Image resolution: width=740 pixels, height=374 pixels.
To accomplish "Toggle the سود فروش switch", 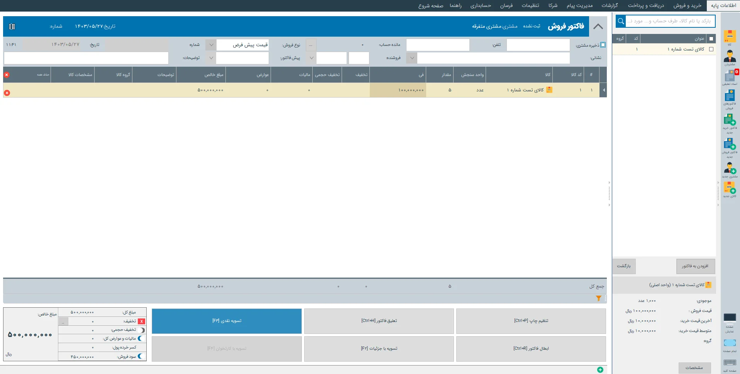I will (x=141, y=357).
